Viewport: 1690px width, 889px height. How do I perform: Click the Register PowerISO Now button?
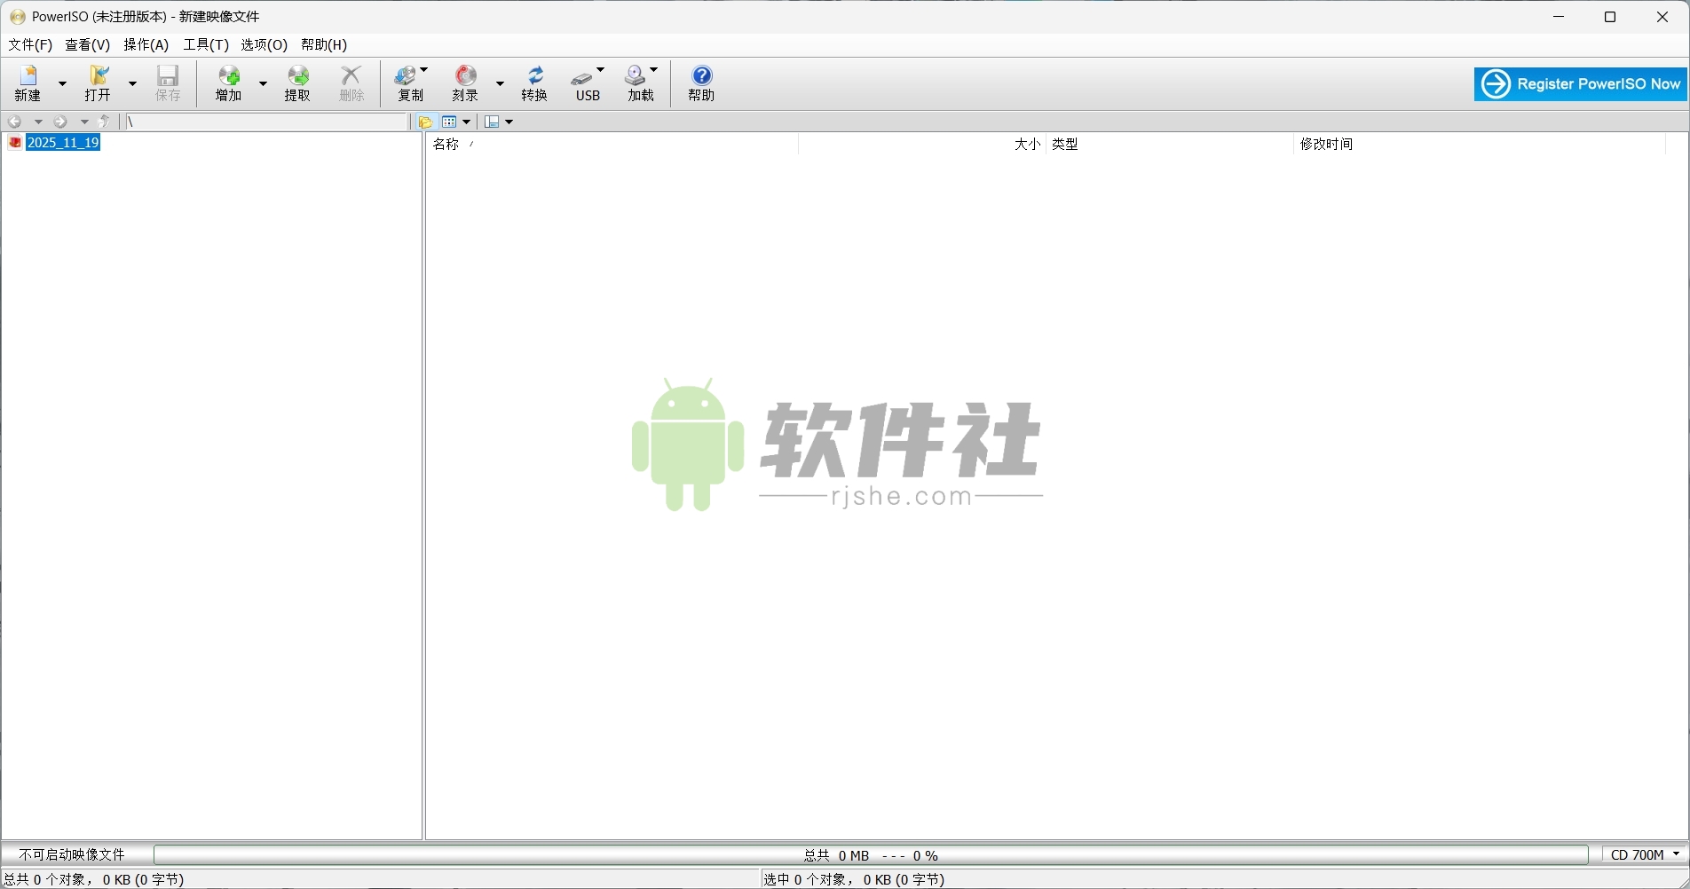pos(1579,83)
